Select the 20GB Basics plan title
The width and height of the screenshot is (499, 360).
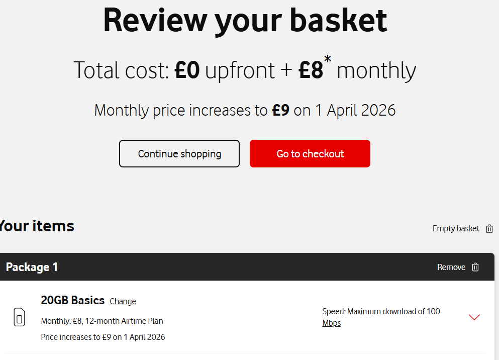(72, 300)
